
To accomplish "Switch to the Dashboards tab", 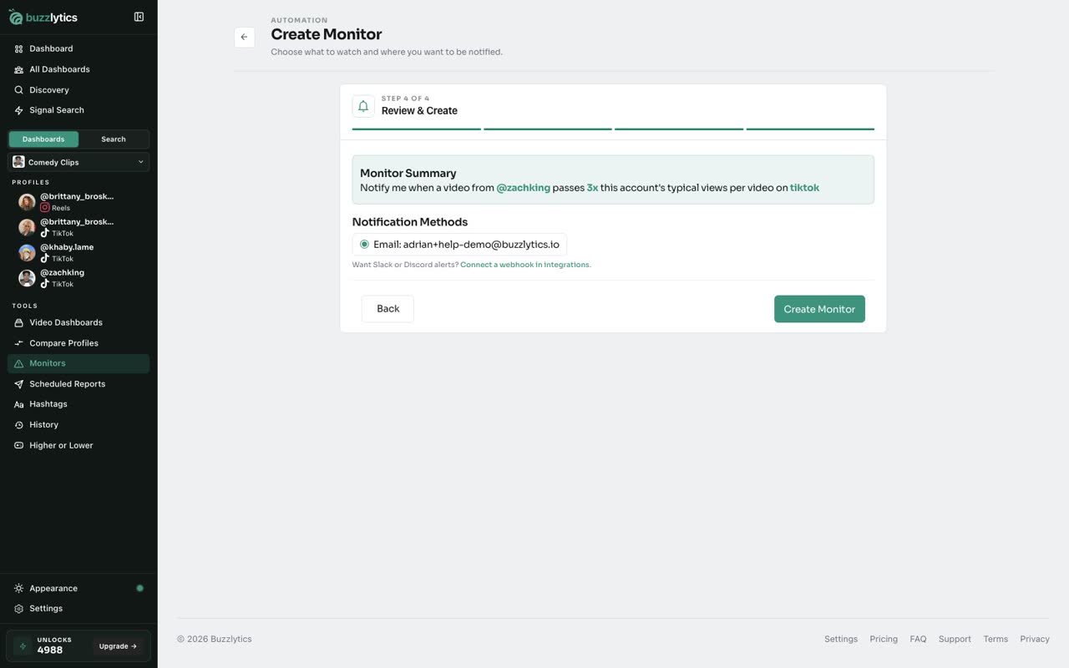I will click(x=43, y=139).
